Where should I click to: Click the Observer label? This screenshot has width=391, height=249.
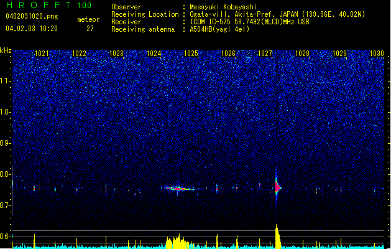point(126,7)
